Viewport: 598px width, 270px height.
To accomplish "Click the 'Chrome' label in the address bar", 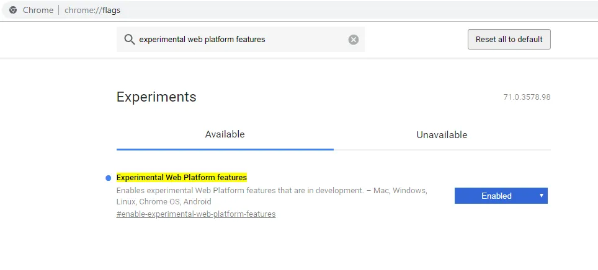I will click(38, 10).
